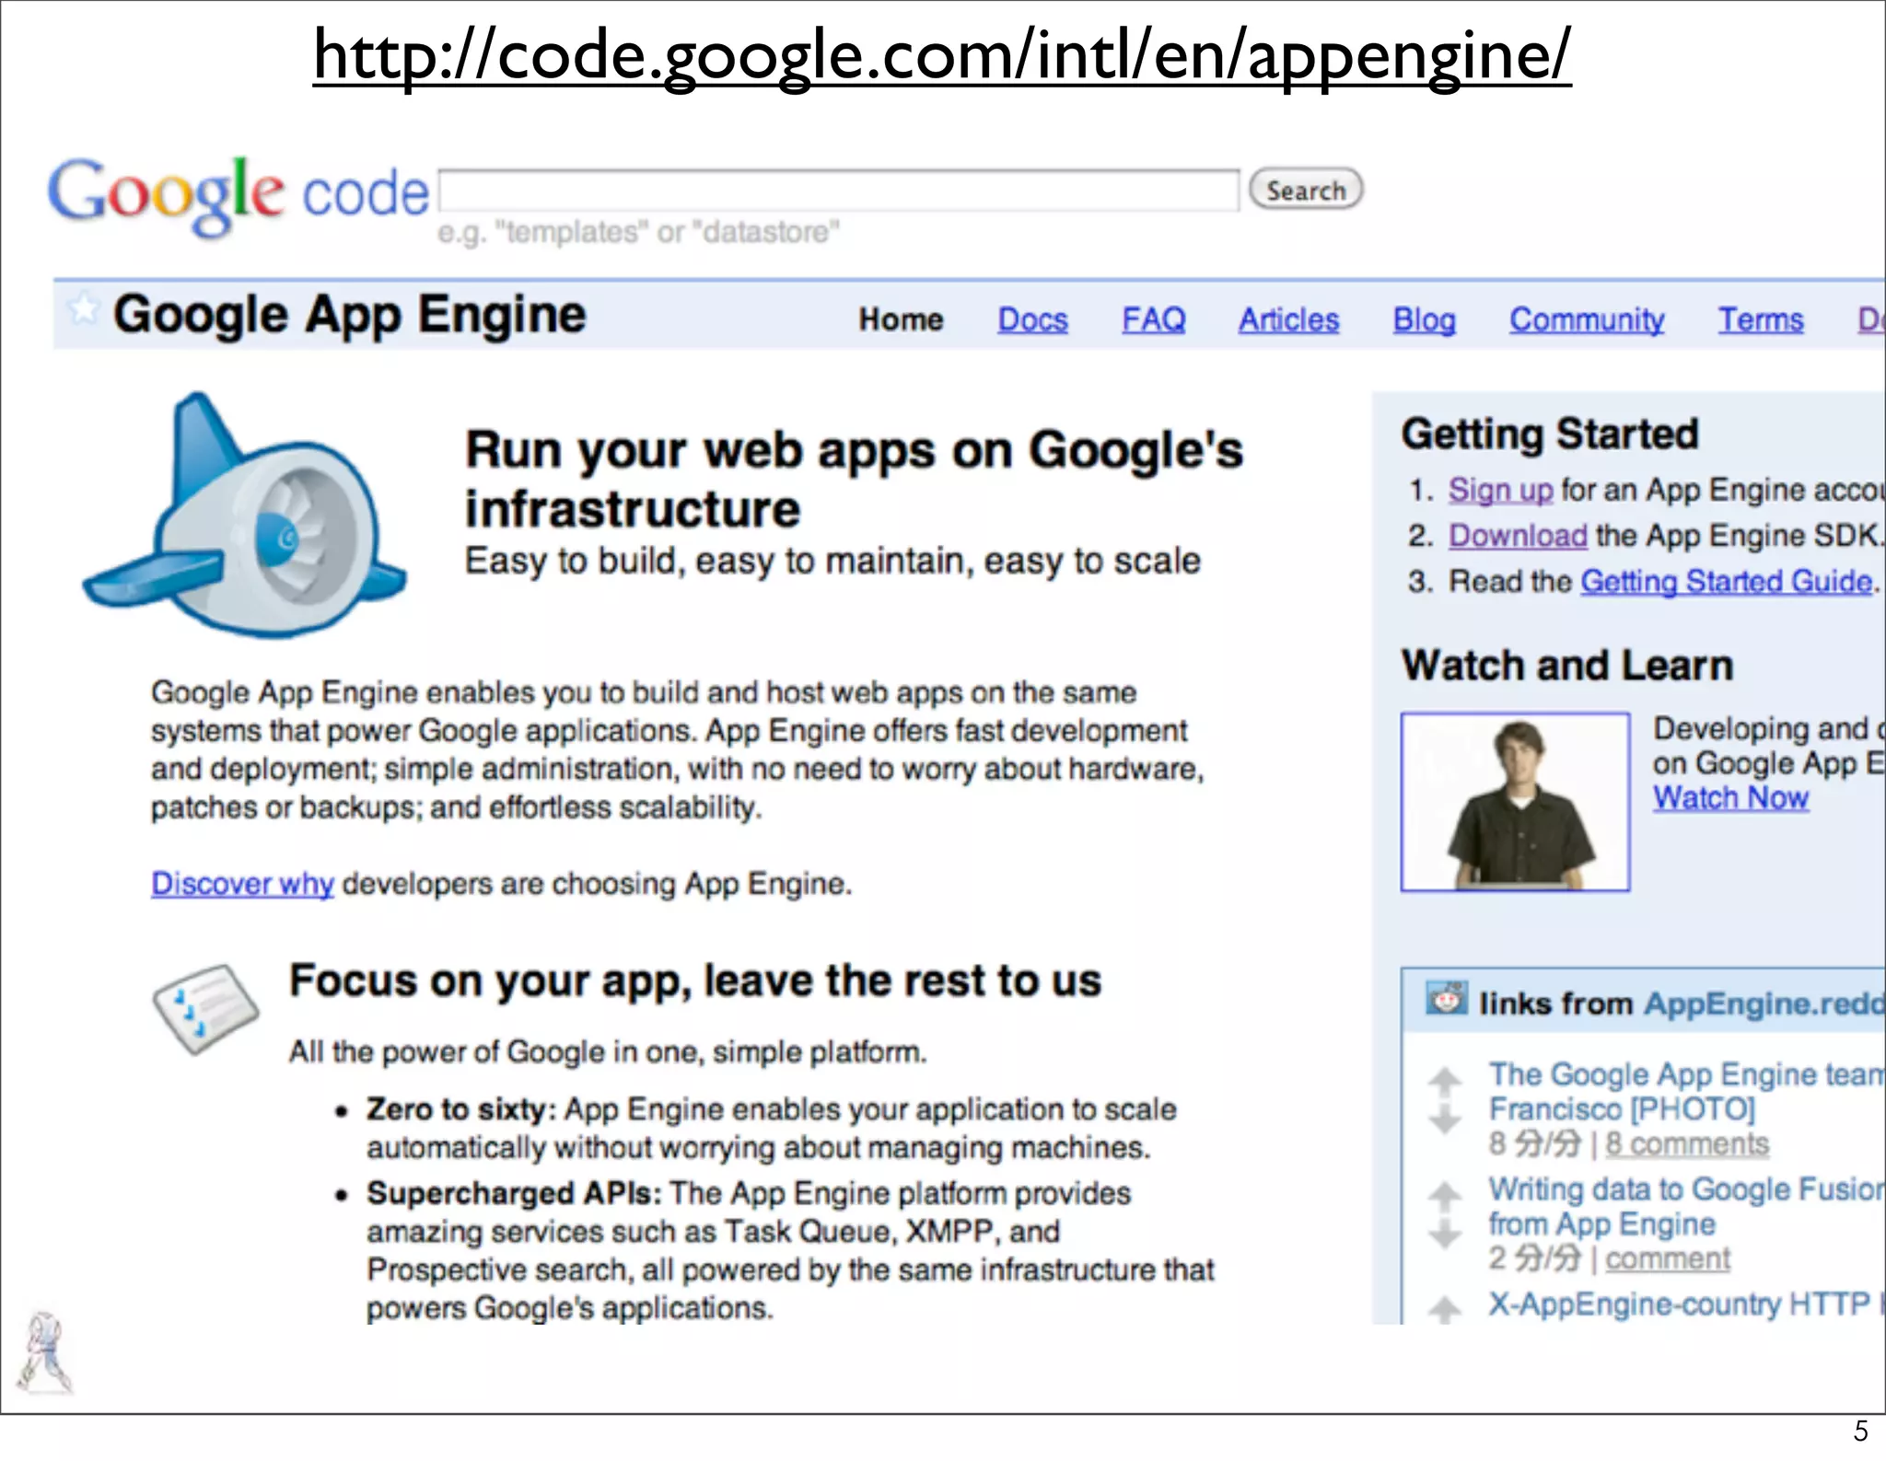Click the search hint text e.g. "templates"
Screen dimensions: 1886x1461
pyautogui.click(x=638, y=232)
